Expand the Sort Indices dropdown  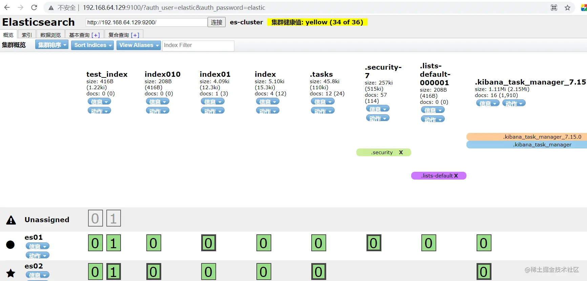(92, 45)
